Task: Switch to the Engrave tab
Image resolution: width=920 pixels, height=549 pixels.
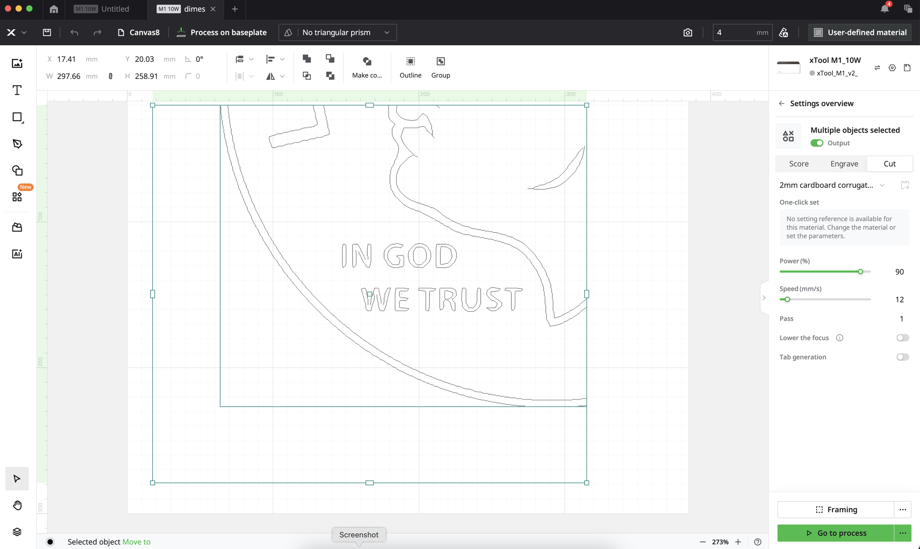Action: click(x=844, y=164)
